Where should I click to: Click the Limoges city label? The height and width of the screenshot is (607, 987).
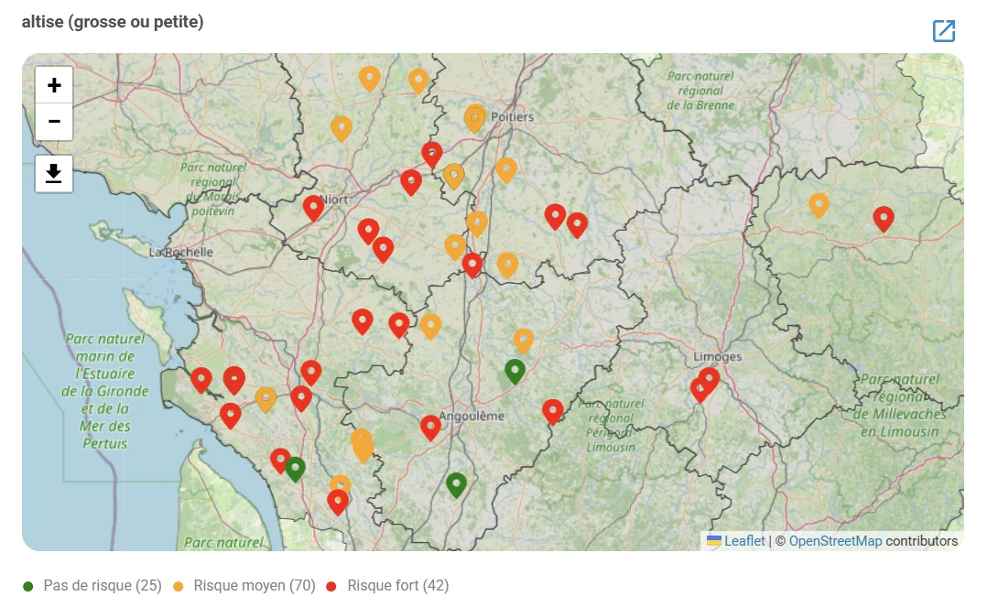point(717,356)
